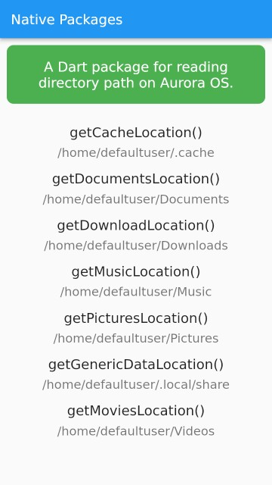The image size is (272, 485).
Task: Click the /home/defaultuser/Pictures path text
Action: pyautogui.click(x=136, y=339)
